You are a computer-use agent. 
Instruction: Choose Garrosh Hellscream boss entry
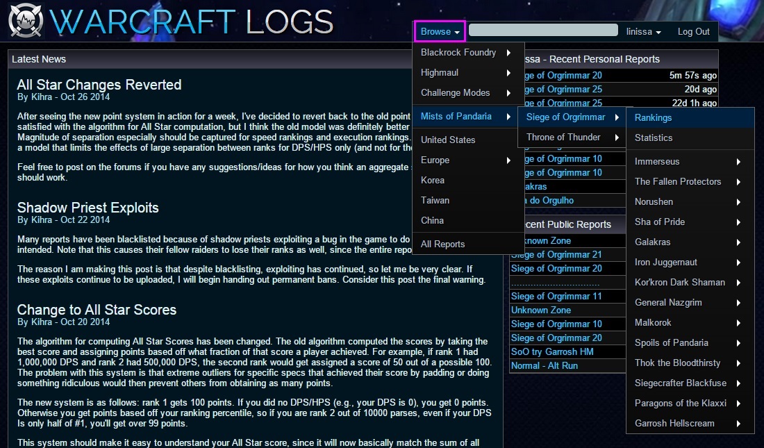point(674,423)
